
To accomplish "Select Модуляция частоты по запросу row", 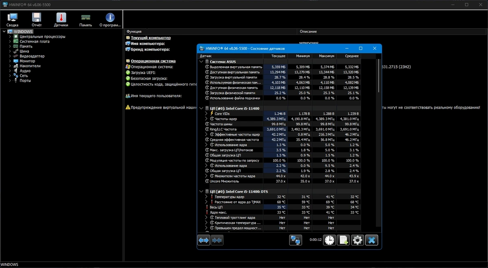I will [x=279, y=160].
